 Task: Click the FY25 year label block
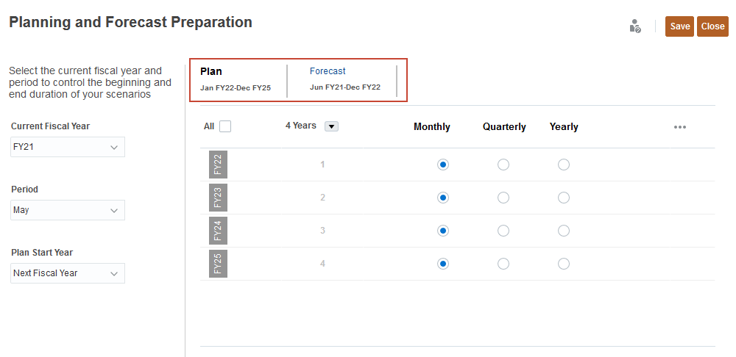[x=219, y=264]
